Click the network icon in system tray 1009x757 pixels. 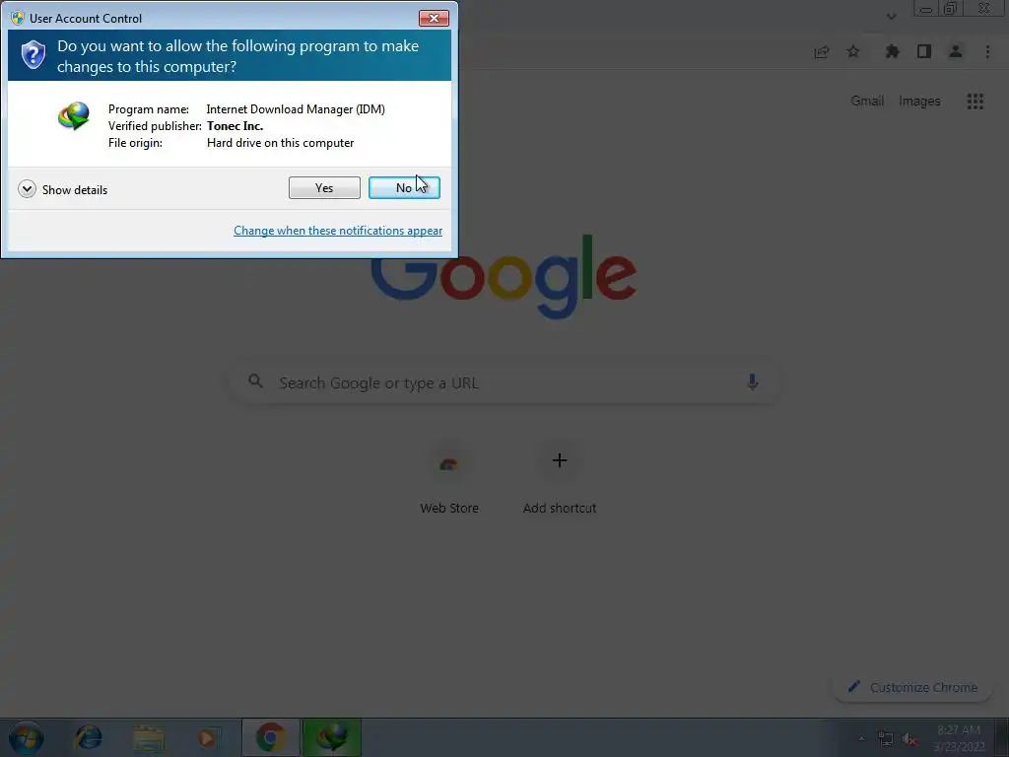(x=886, y=739)
